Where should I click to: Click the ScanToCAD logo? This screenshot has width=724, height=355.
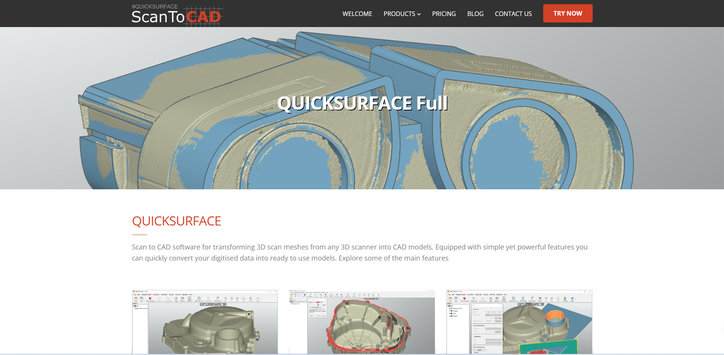pos(177,15)
